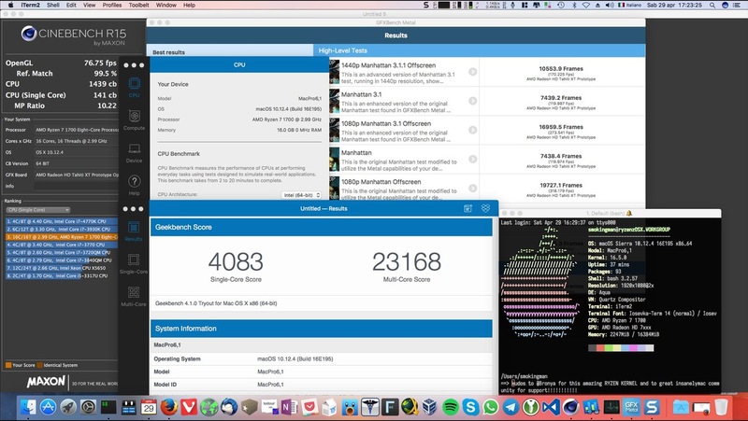Open the Device section in Geekbench sidebar

pos(134,153)
